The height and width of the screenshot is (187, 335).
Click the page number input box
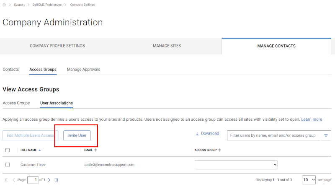click(33, 180)
